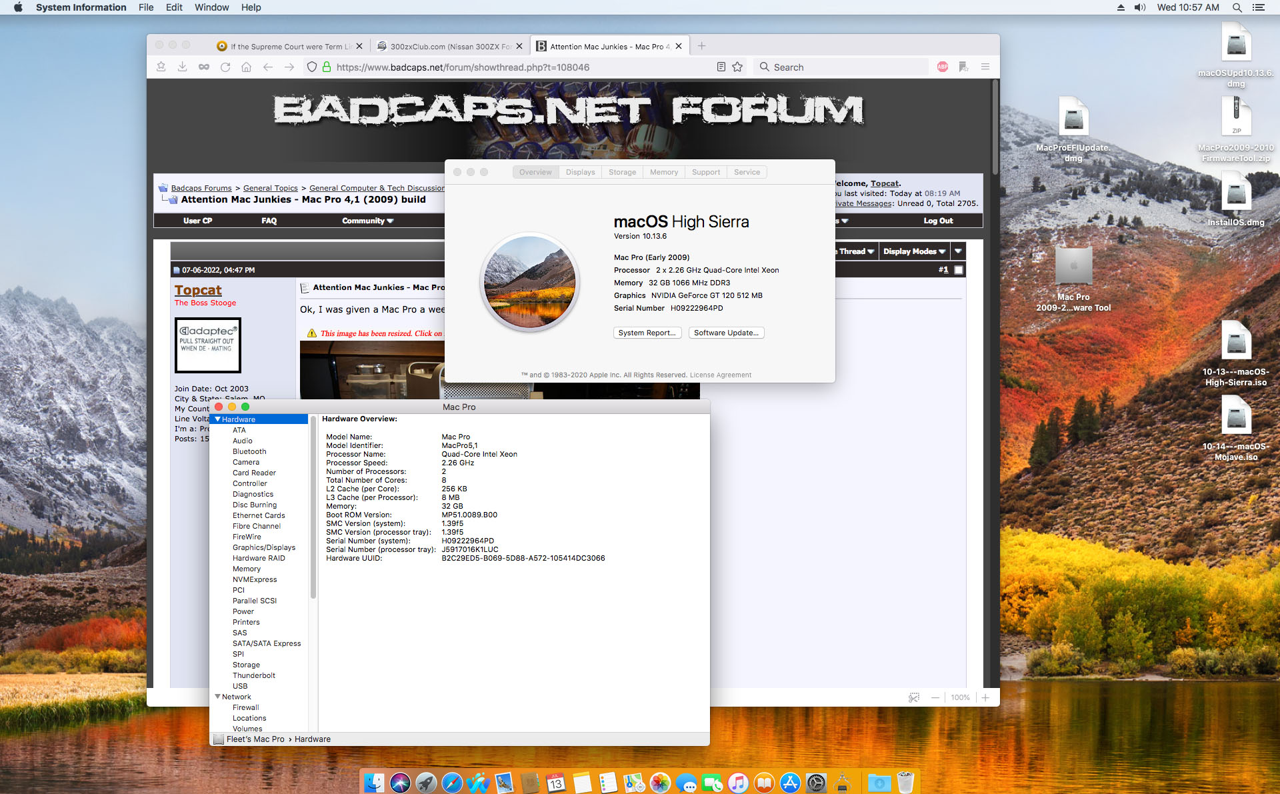This screenshot has height=794, width=1280.
Task: Click the Adblock Plus extension icon
Action: [x=942, y=67]
